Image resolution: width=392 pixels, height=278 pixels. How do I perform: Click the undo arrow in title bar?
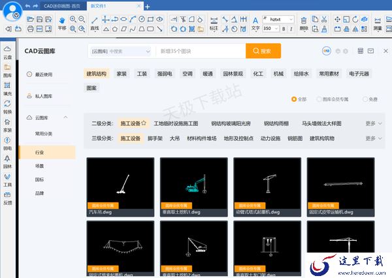click(x=27, y=6)
